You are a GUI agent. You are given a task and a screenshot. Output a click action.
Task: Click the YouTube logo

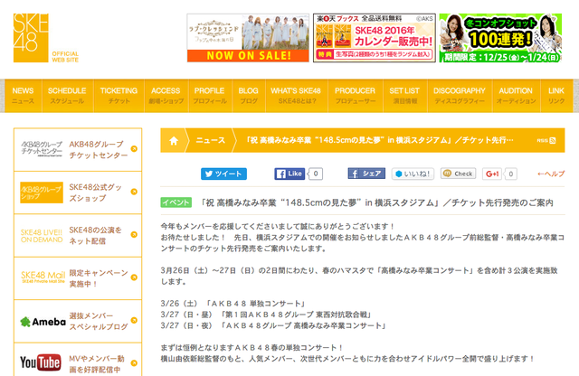click(40, 362)
